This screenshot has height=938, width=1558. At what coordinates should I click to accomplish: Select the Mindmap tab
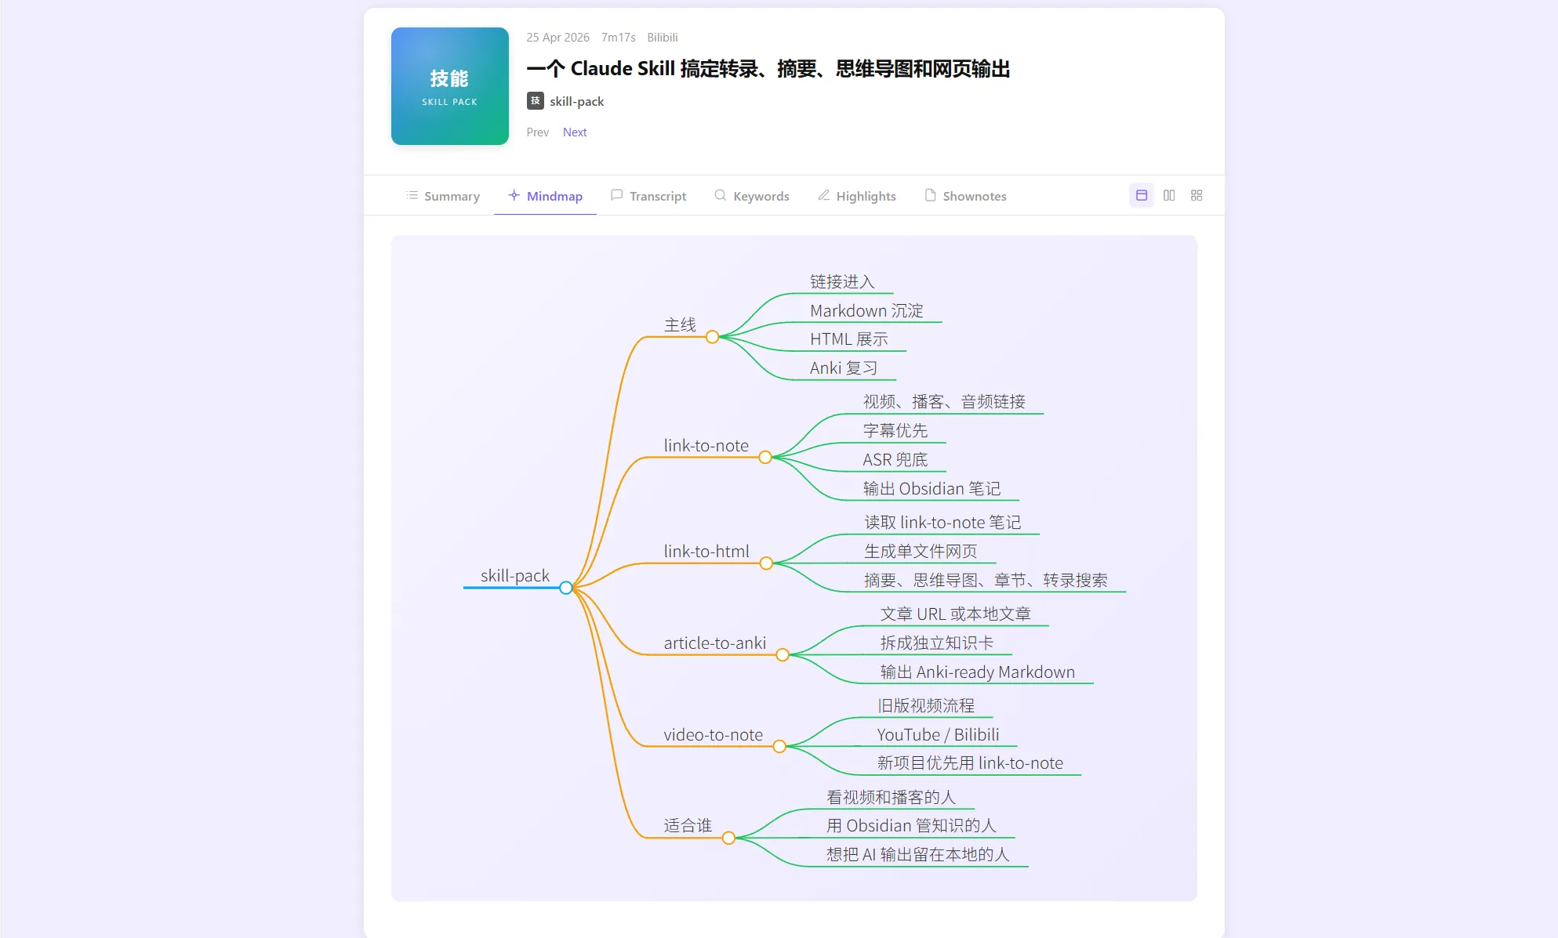pos(545,196)
